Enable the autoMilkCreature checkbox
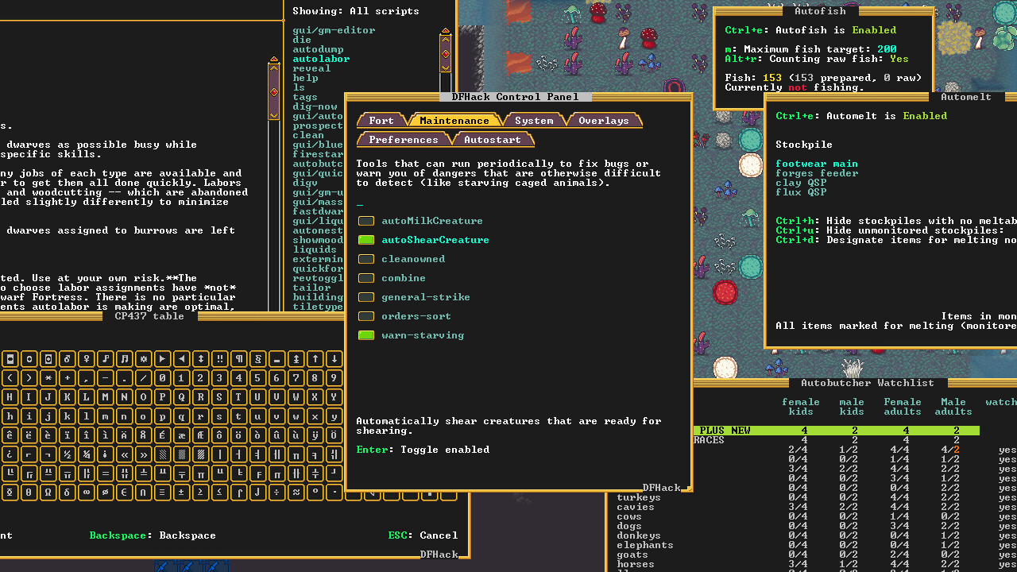1017x572 pixels. [366, 221]
